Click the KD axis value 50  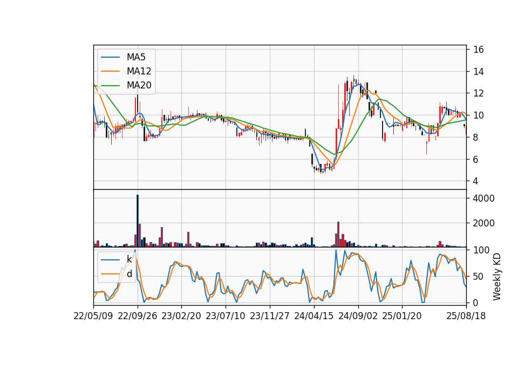click(x=479, y=276)
